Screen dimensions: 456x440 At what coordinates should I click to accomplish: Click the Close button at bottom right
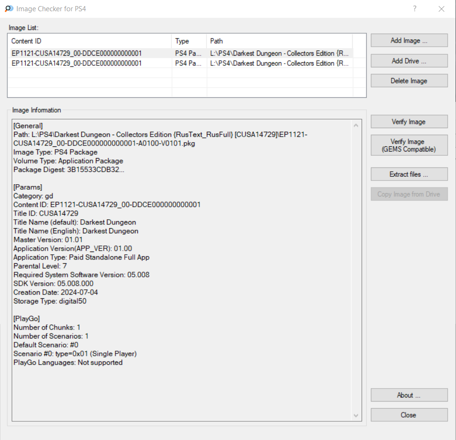(x=409, y=415)
